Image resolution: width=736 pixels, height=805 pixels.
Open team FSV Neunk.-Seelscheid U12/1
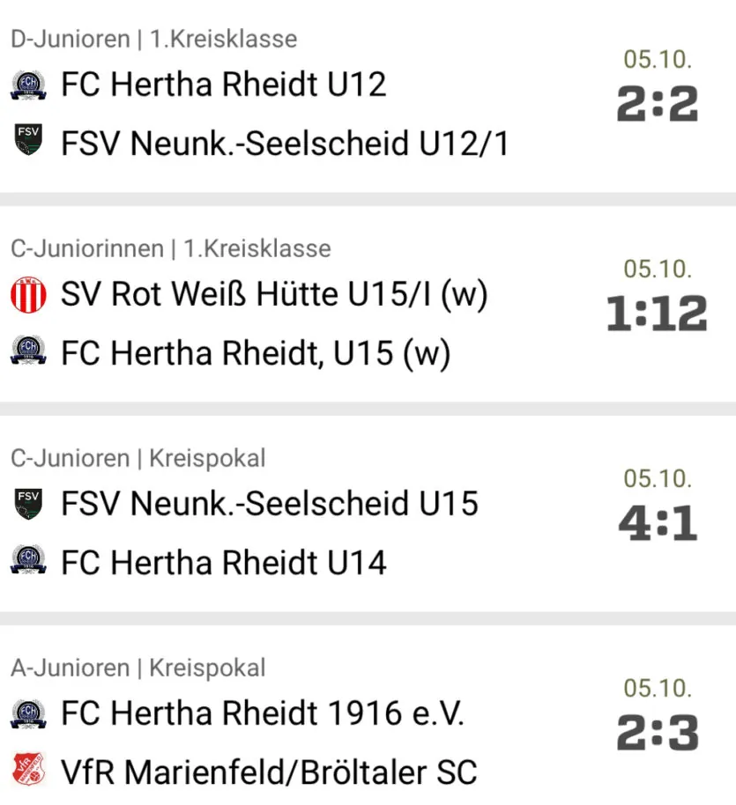click(285, 144)
